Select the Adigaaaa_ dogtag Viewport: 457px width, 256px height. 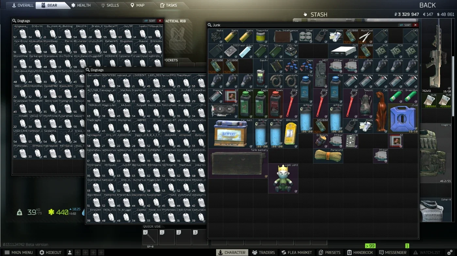coord(21,32)
